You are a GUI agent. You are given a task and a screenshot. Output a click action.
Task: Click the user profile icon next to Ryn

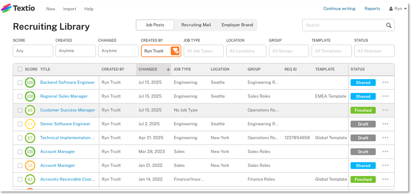(x=391, y=9)
